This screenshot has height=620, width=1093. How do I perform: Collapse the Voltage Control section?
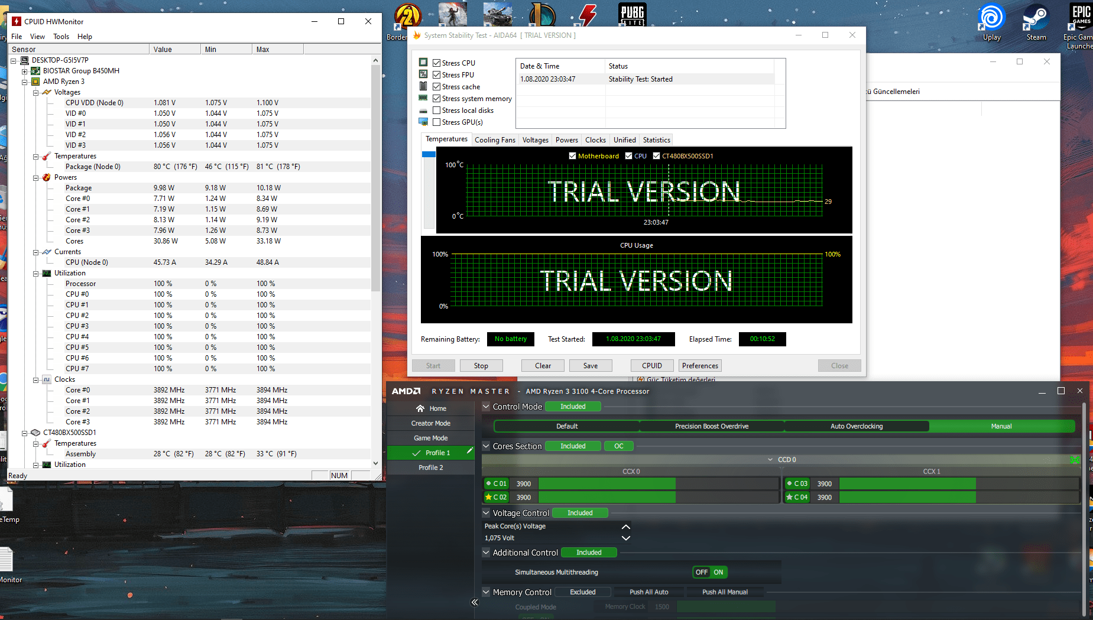coord(487,513)
